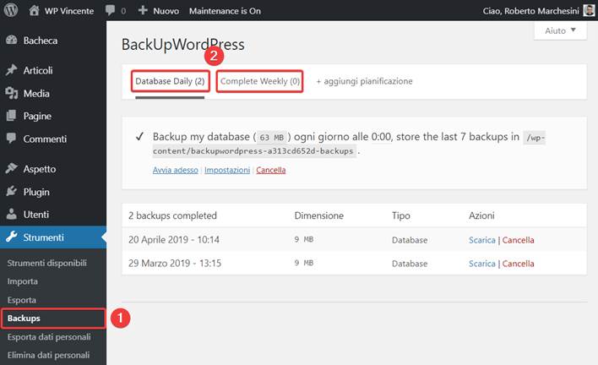Open the comments bubble icon in admin bar
This screenshot has width=598, height=365.
[110, 10]
